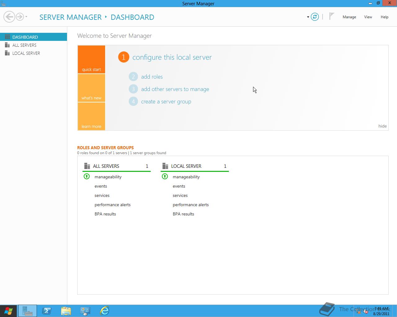Switch to the quick start tile
Screen dimensions: 397x317
(x=91, y=59)
